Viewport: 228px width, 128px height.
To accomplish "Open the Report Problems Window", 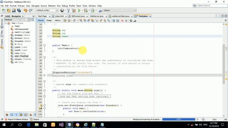I will (16, 119).
